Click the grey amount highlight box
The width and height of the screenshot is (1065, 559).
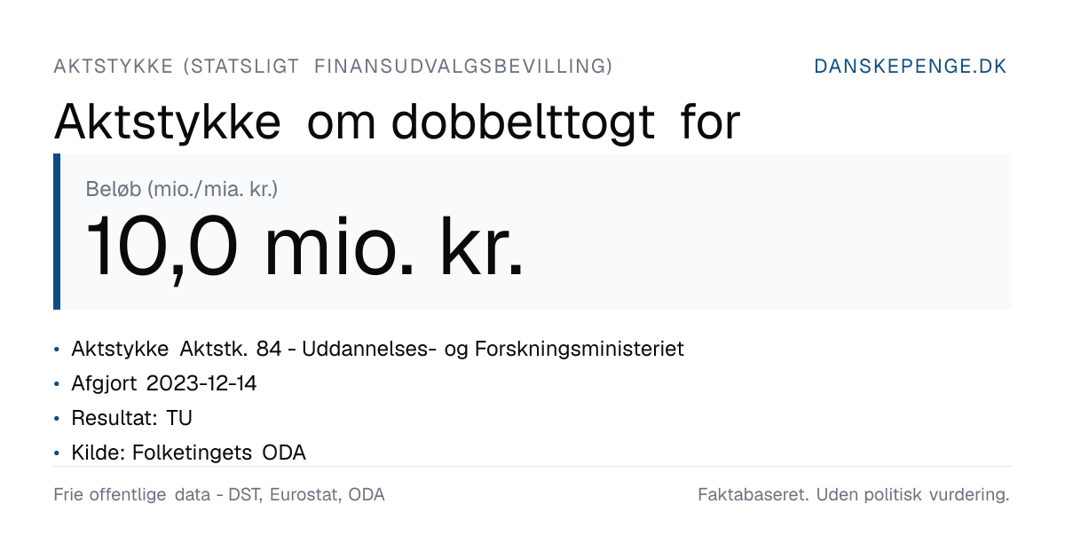[x=532, y=232]
